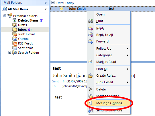Choose Delete from the context menu
Image resolution: width=155 pixels, height=116 pixels.
[109, 89]
